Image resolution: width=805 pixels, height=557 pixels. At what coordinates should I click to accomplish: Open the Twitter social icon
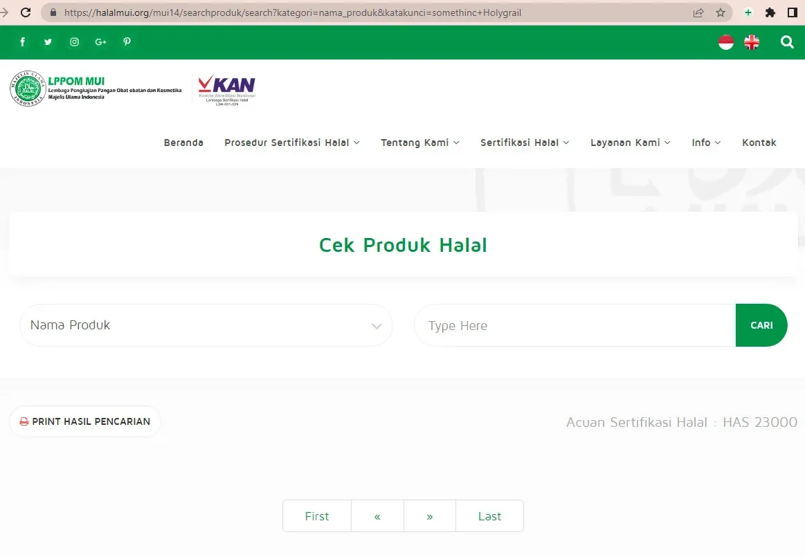coord(48,42)
